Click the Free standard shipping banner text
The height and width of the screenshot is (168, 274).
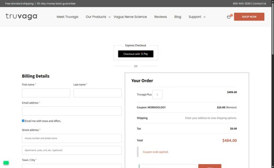point(19,3)
